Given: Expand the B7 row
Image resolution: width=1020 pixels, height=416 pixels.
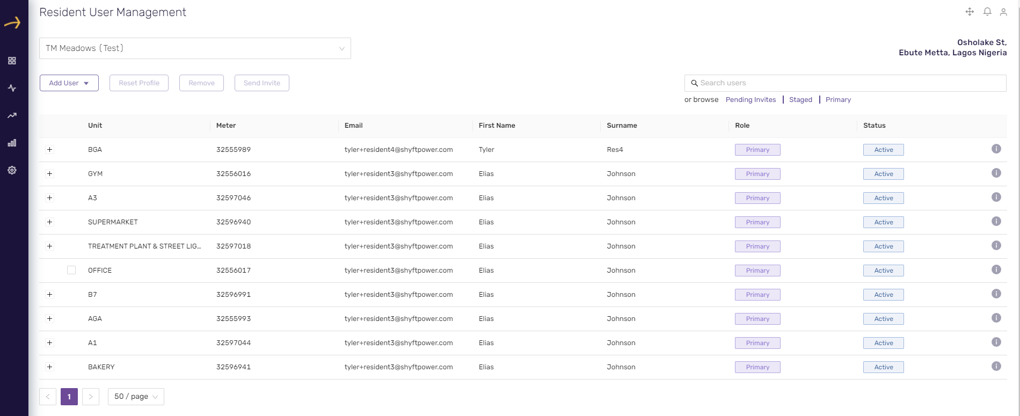Looking at the screenshot, I should pyautogui.click(x=49, y=294).
